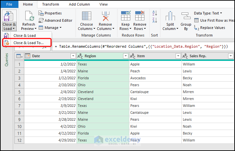
Task: Open the Advanced Editor
Action: (x=55, y=20)
